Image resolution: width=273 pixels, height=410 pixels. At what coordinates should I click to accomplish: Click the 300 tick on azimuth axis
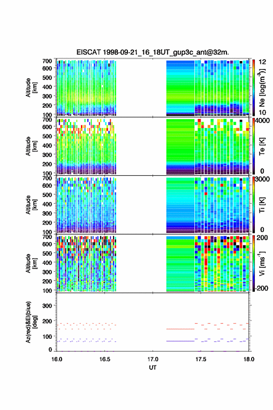coord(47,306)
